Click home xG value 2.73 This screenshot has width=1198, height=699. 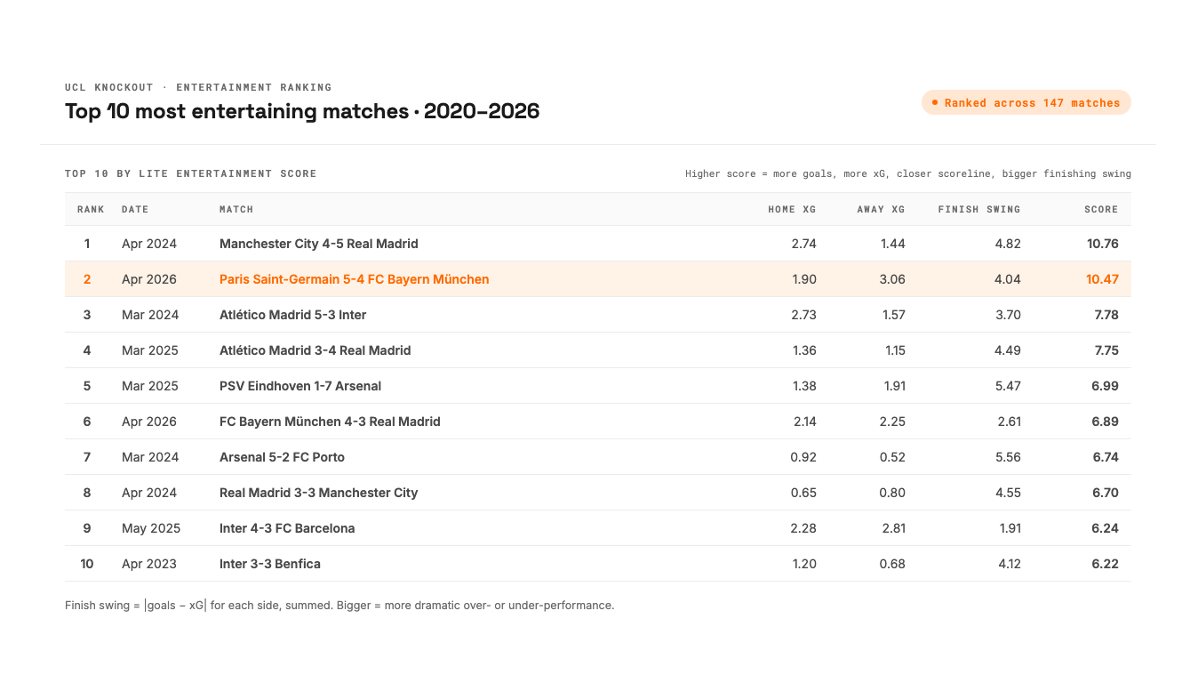(804, 315)
